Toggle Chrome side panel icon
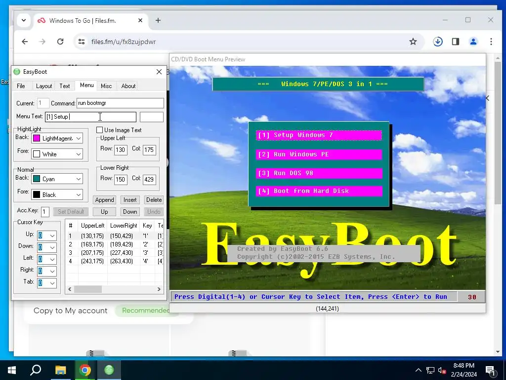Screen dimensions: 506x380 click(455, 42)
